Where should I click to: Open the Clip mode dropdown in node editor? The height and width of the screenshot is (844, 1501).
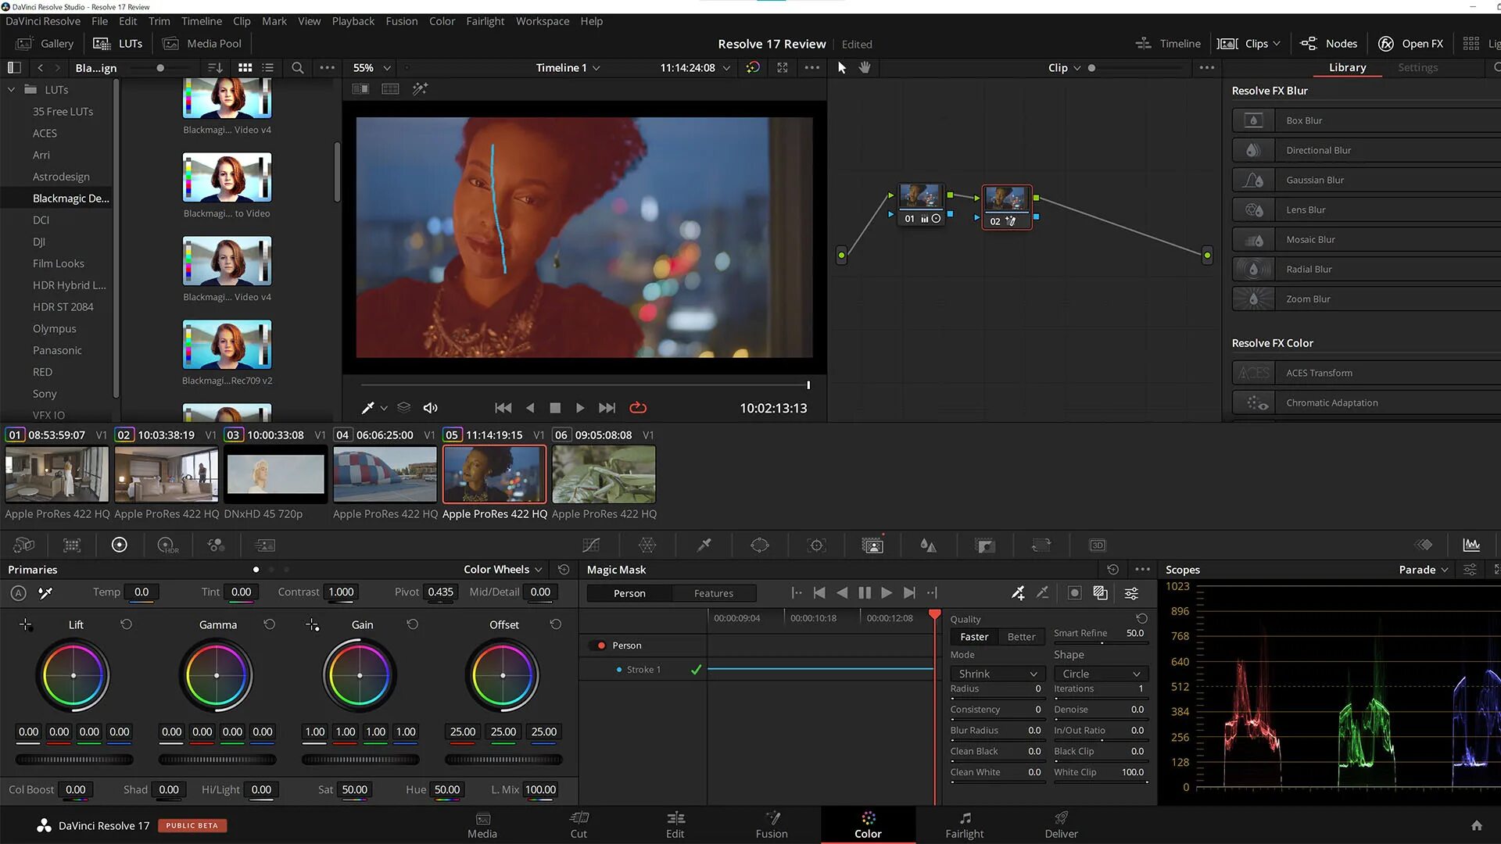click(1064, 68)
